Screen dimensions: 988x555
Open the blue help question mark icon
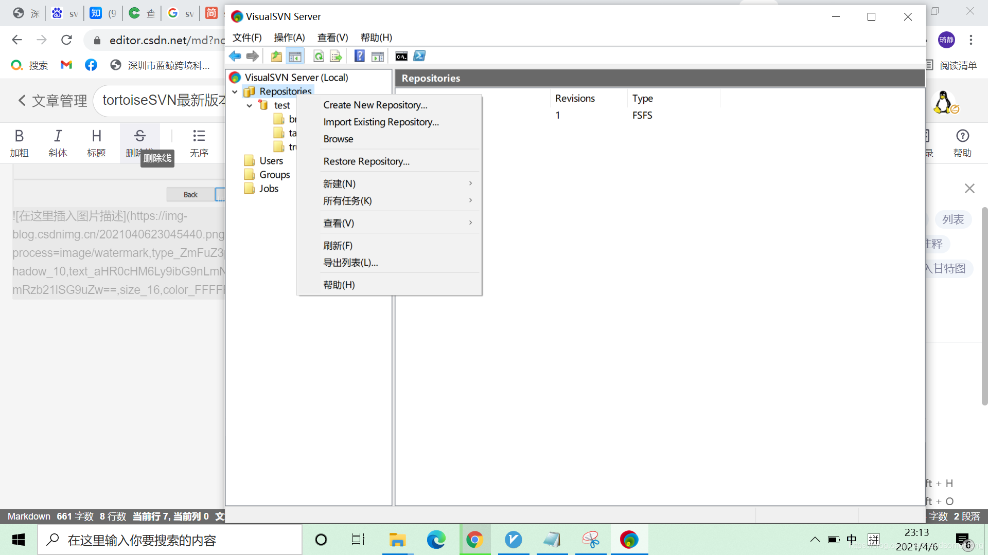coord(360,56)
